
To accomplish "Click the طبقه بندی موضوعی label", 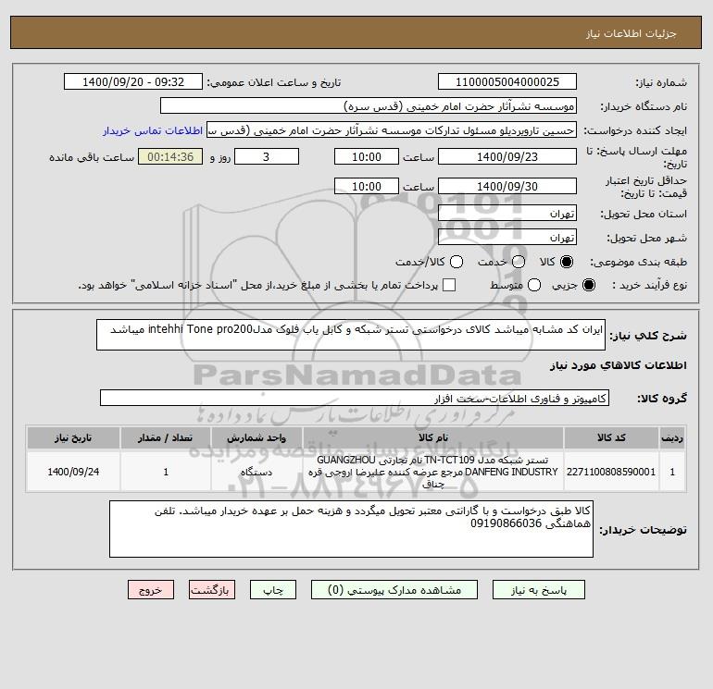I will tap(638, 262).
